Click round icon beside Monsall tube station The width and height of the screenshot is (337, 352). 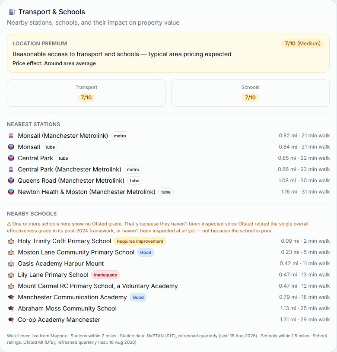click(11, 147)
